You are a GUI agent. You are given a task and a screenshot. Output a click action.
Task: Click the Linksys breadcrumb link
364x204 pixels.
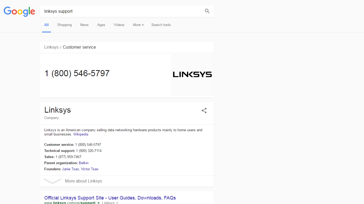coord(51,47)
